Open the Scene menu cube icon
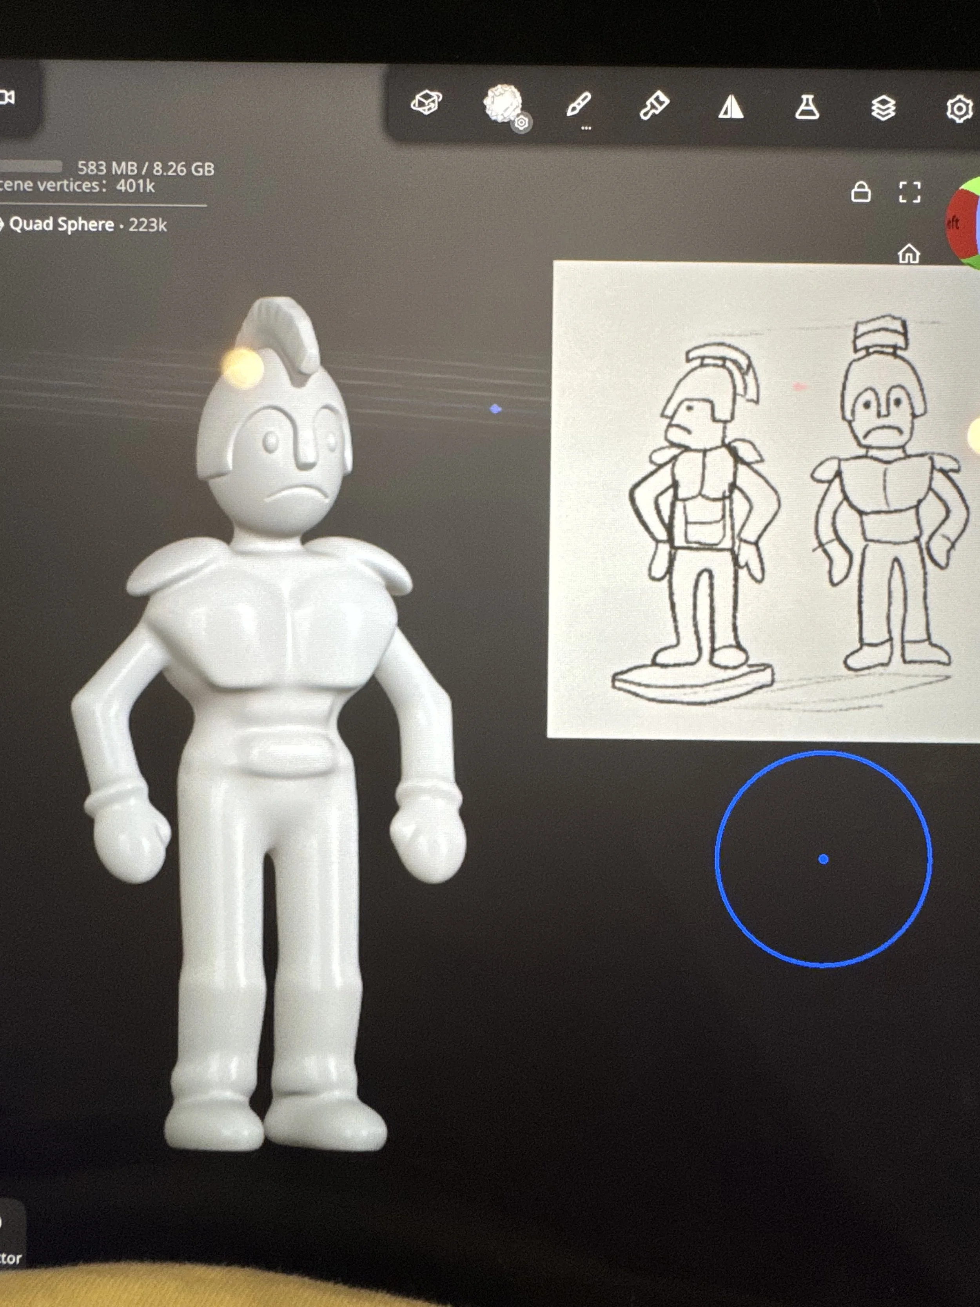980x1307 pixels. pos(426,103)
